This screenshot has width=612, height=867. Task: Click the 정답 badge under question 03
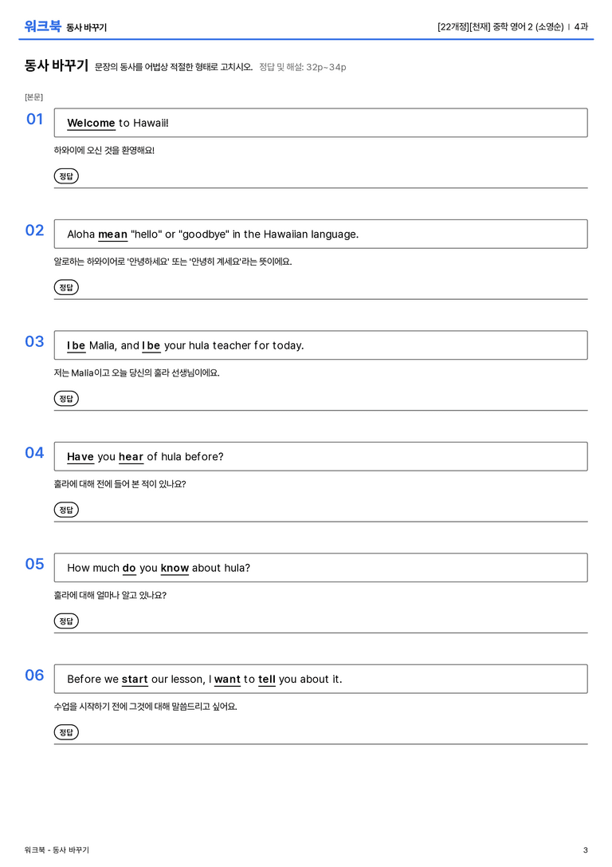(66, 398)
